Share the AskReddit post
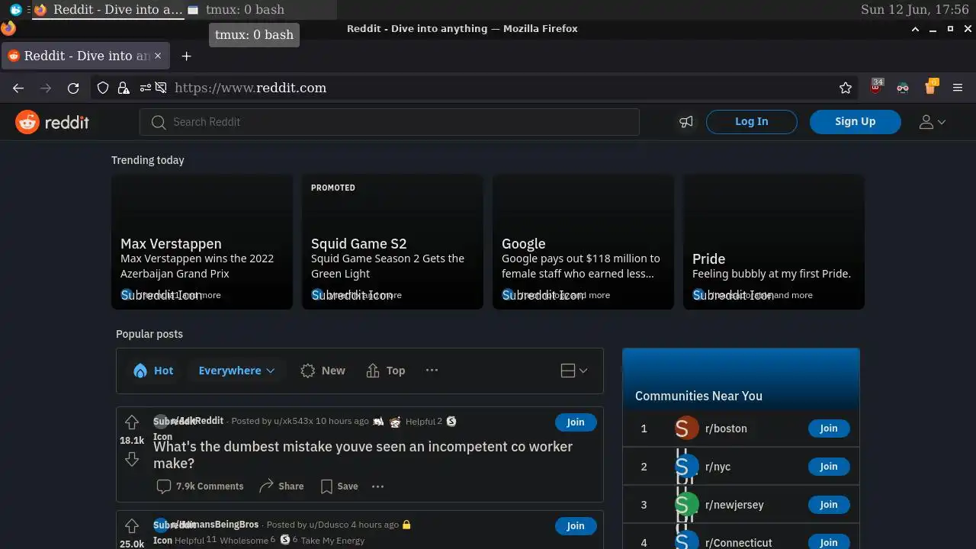 tap(281, 486)
